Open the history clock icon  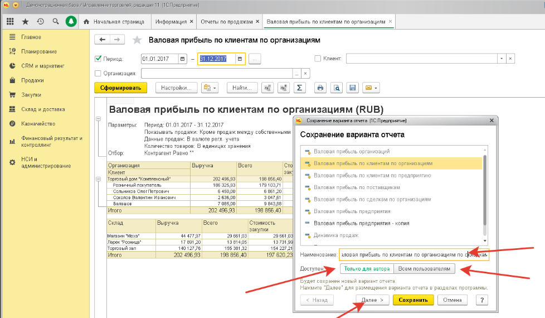[x=40, y=22]
